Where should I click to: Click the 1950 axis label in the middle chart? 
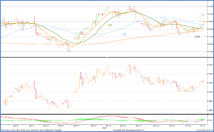coord(211,83)
